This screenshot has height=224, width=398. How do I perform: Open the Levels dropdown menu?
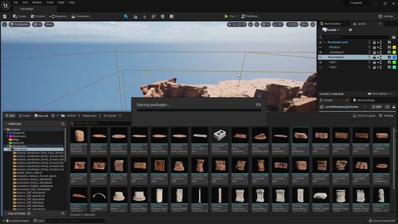(331, 30)
